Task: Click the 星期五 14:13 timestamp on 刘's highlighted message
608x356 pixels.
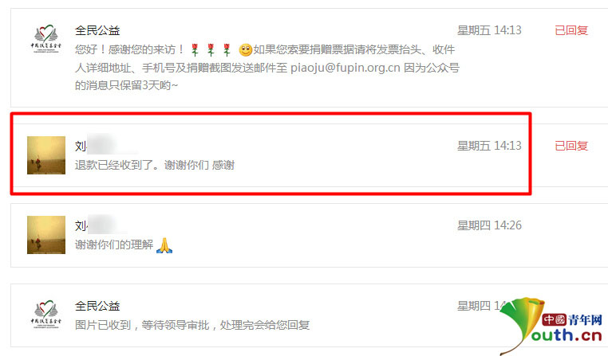Action: pos(489,146)
